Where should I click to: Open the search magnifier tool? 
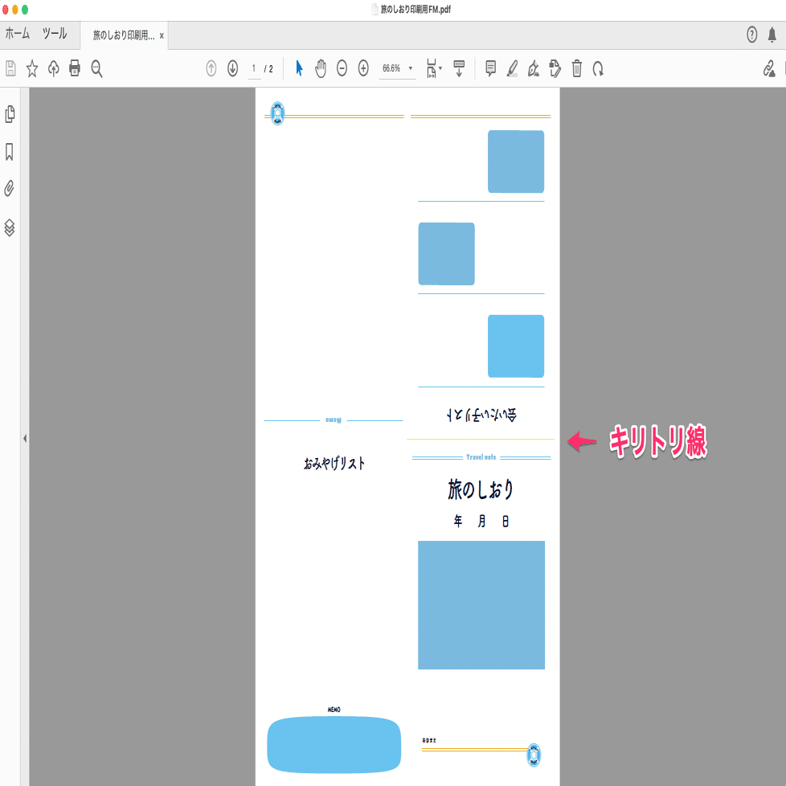[x=96, y=68]
